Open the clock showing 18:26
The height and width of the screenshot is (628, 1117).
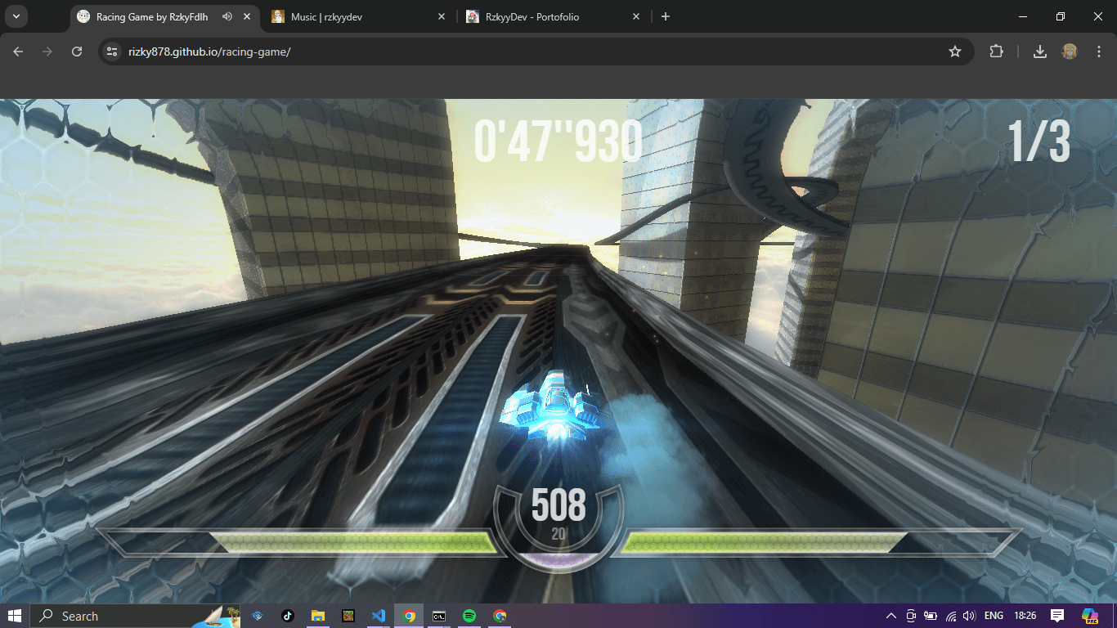pos(1025,616)
